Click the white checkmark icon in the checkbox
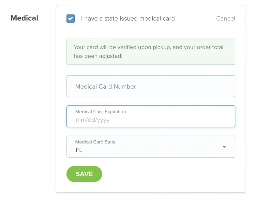274x203 pixels. pos(71,19)
